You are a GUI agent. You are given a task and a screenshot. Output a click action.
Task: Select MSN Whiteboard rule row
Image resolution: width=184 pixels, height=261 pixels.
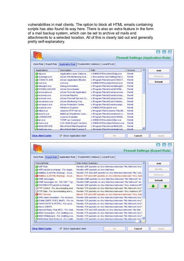[x=88, y=216]
